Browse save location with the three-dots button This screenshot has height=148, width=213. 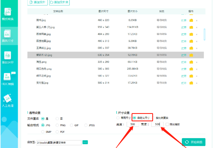(85, 142)
